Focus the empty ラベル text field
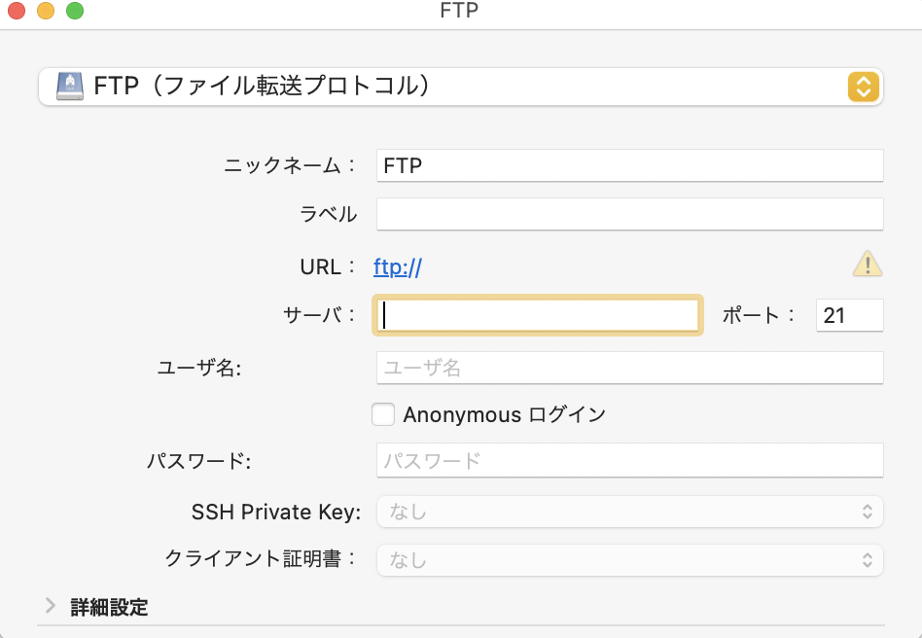Viewport: 922px width, 638px height. coord(629,214)
